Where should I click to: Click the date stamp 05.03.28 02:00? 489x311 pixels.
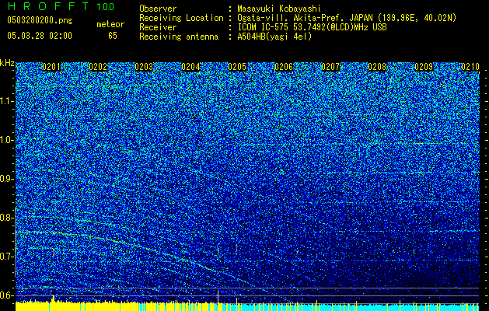pos(40,36)
